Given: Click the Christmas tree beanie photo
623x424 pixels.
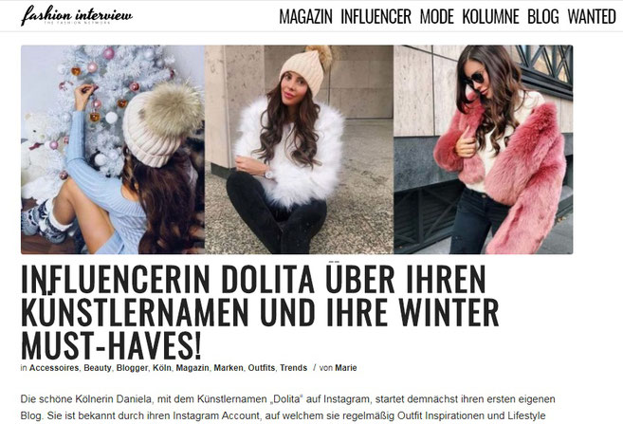Looking at the screenshot, I should 113,150.
